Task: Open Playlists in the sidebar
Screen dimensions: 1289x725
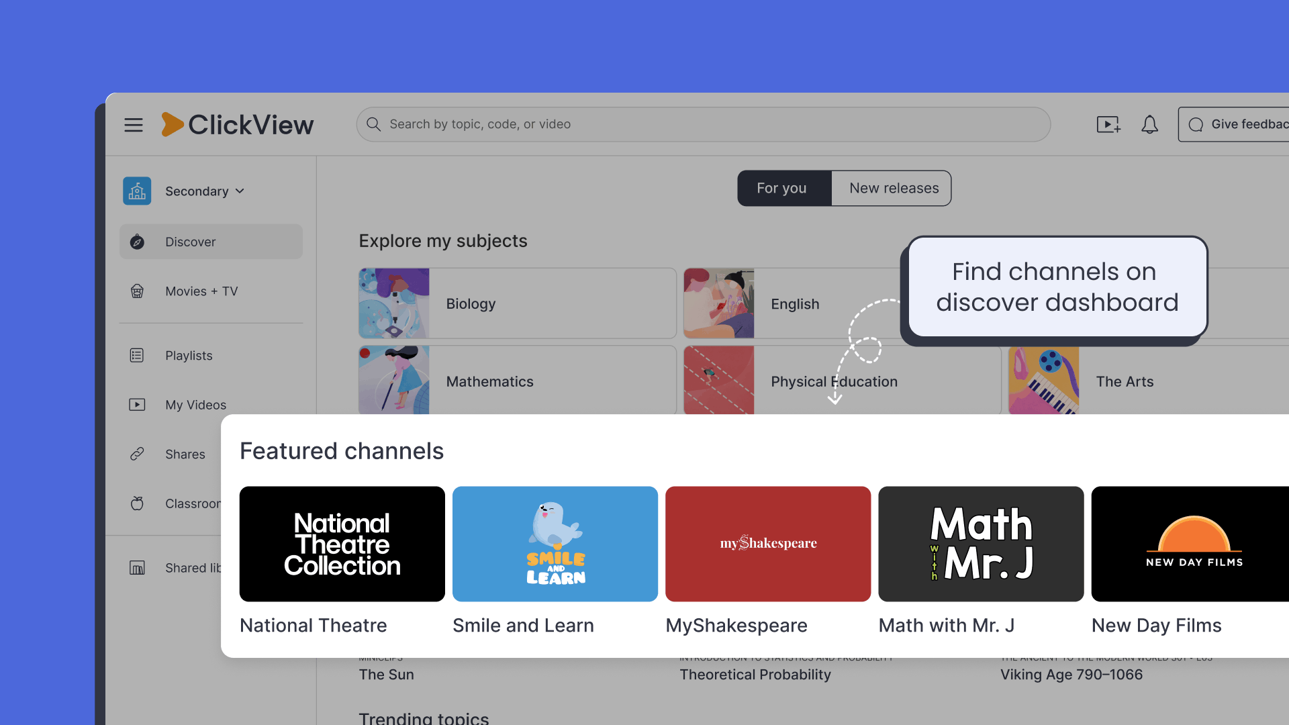Action: pyautogui.click(x=211, y=355)
